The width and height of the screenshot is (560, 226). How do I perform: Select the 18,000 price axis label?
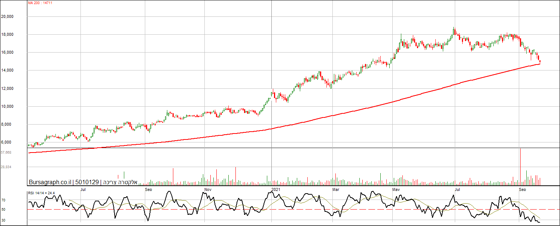pyautogui.click(x=7, y=35)
